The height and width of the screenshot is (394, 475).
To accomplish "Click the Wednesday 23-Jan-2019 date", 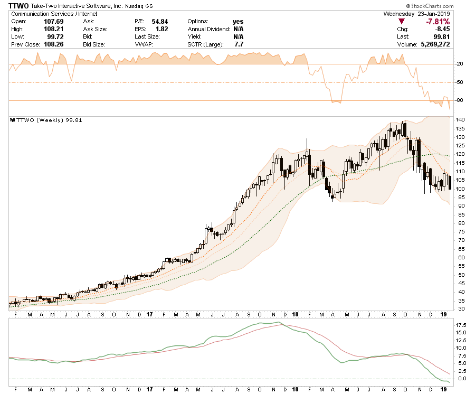I will (x=416, y=14).
